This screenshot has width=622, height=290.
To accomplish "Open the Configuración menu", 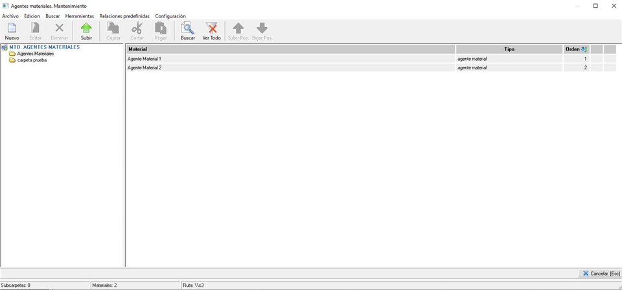I will (170, 16).
